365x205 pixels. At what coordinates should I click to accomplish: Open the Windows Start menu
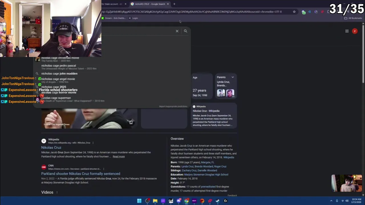click(x=139, y=201)
